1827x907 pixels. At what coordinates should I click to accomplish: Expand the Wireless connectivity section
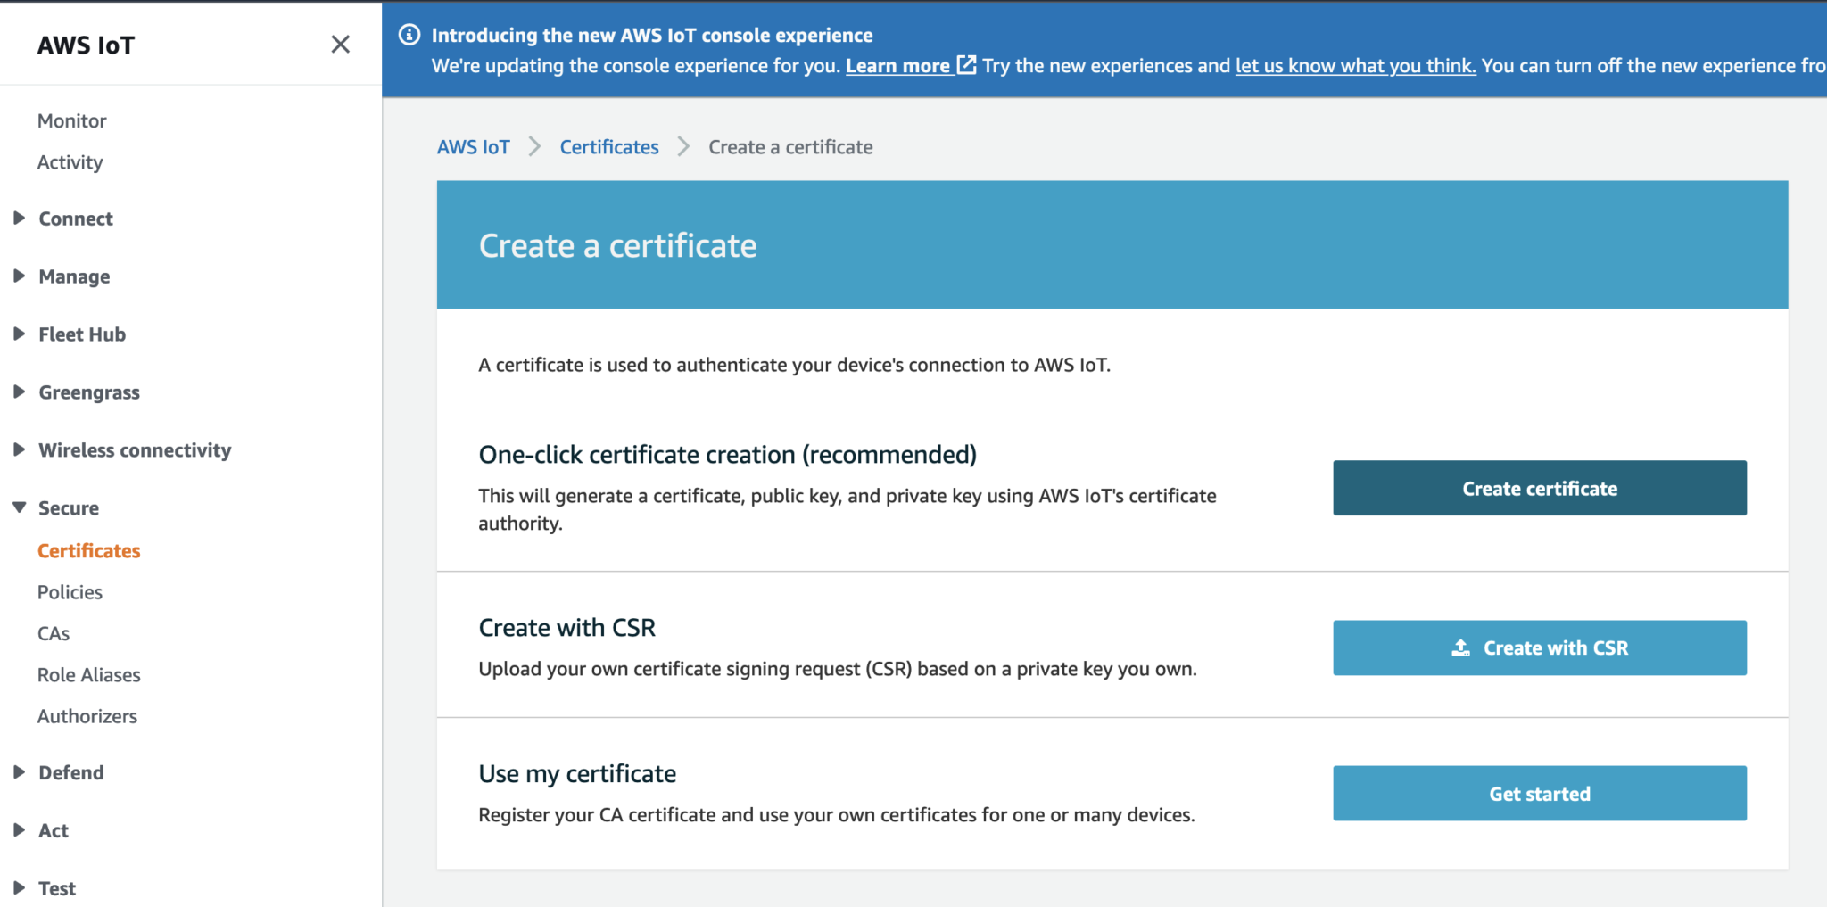[x=19, y=450]
